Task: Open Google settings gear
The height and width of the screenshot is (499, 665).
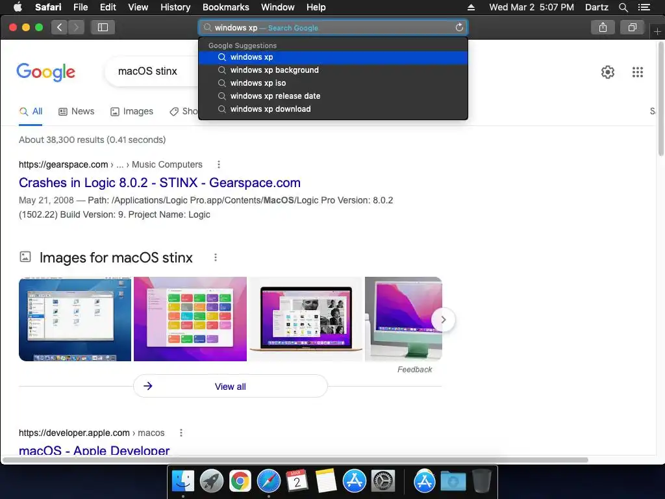Action: pos(608,72)
